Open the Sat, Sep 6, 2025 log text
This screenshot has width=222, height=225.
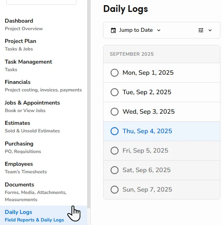(146, 170)
